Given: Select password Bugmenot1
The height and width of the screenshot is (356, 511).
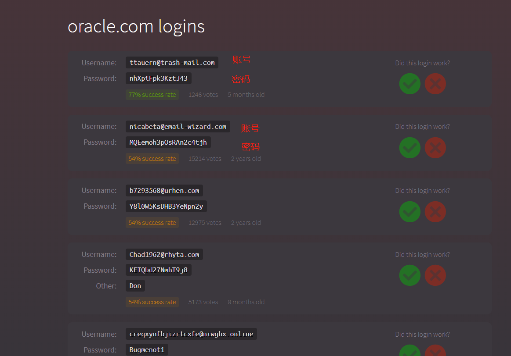Looking at the screenshot, I should pyautogui.click(x=147, y=350).
